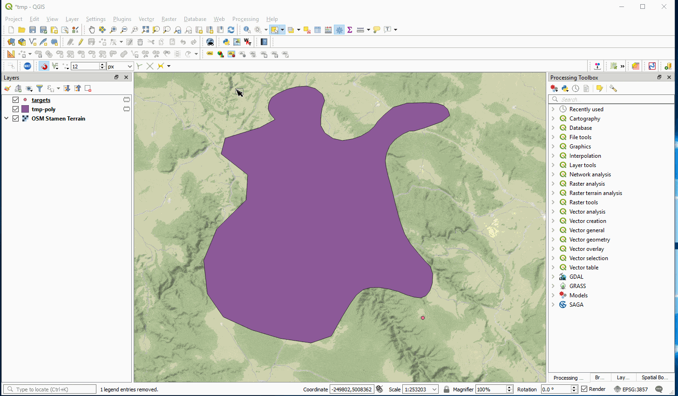Uncheck the targets layer visibility
678x396 pixels.
coord(15,100)
